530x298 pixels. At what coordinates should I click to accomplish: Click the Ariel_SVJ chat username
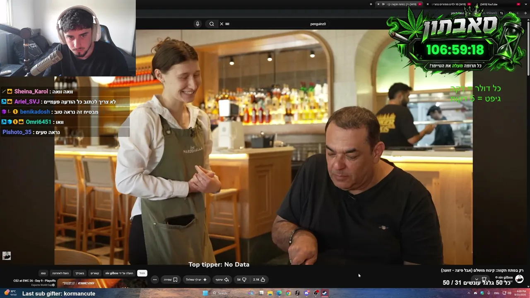(27, 102)
